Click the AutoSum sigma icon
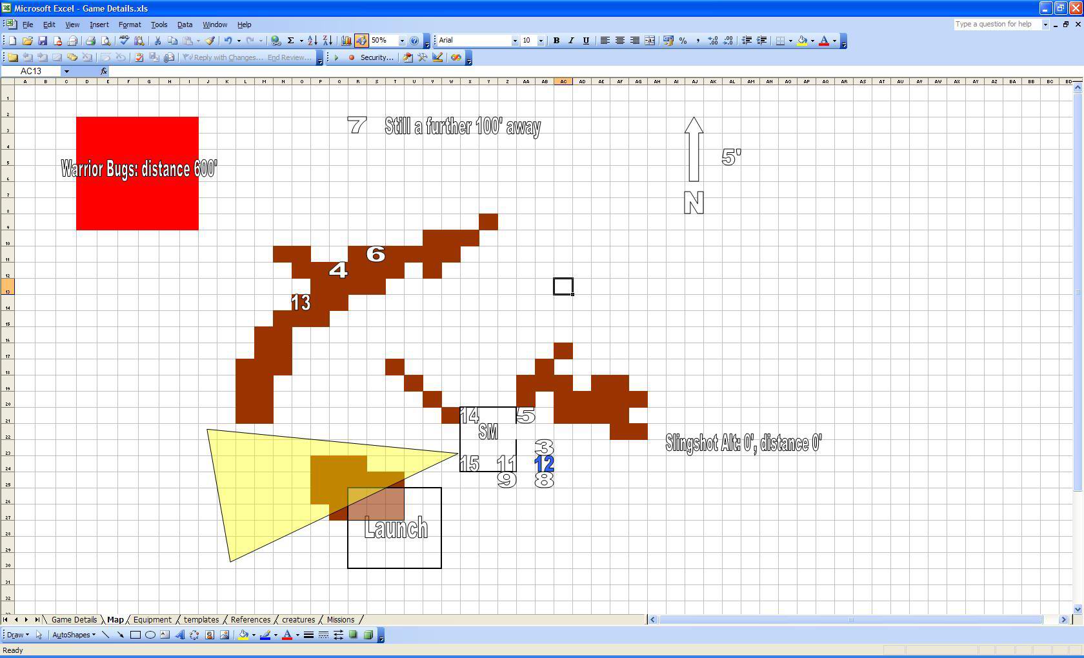Viewport: 1084px width, 658px height. tap(290, 41)
